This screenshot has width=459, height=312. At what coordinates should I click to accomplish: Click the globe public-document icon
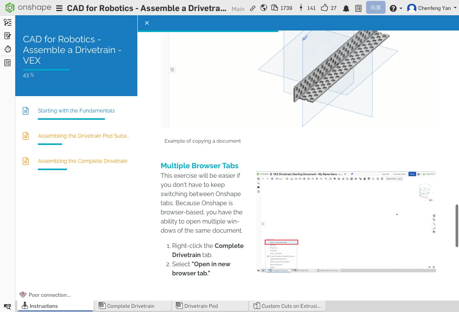click(x=264, y=8)
